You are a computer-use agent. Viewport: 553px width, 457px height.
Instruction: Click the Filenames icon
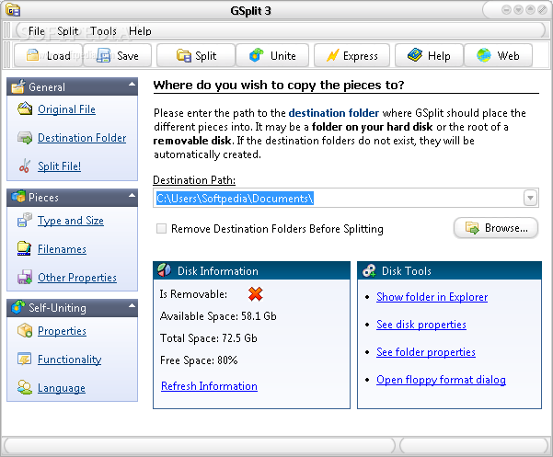click(24, 249)
